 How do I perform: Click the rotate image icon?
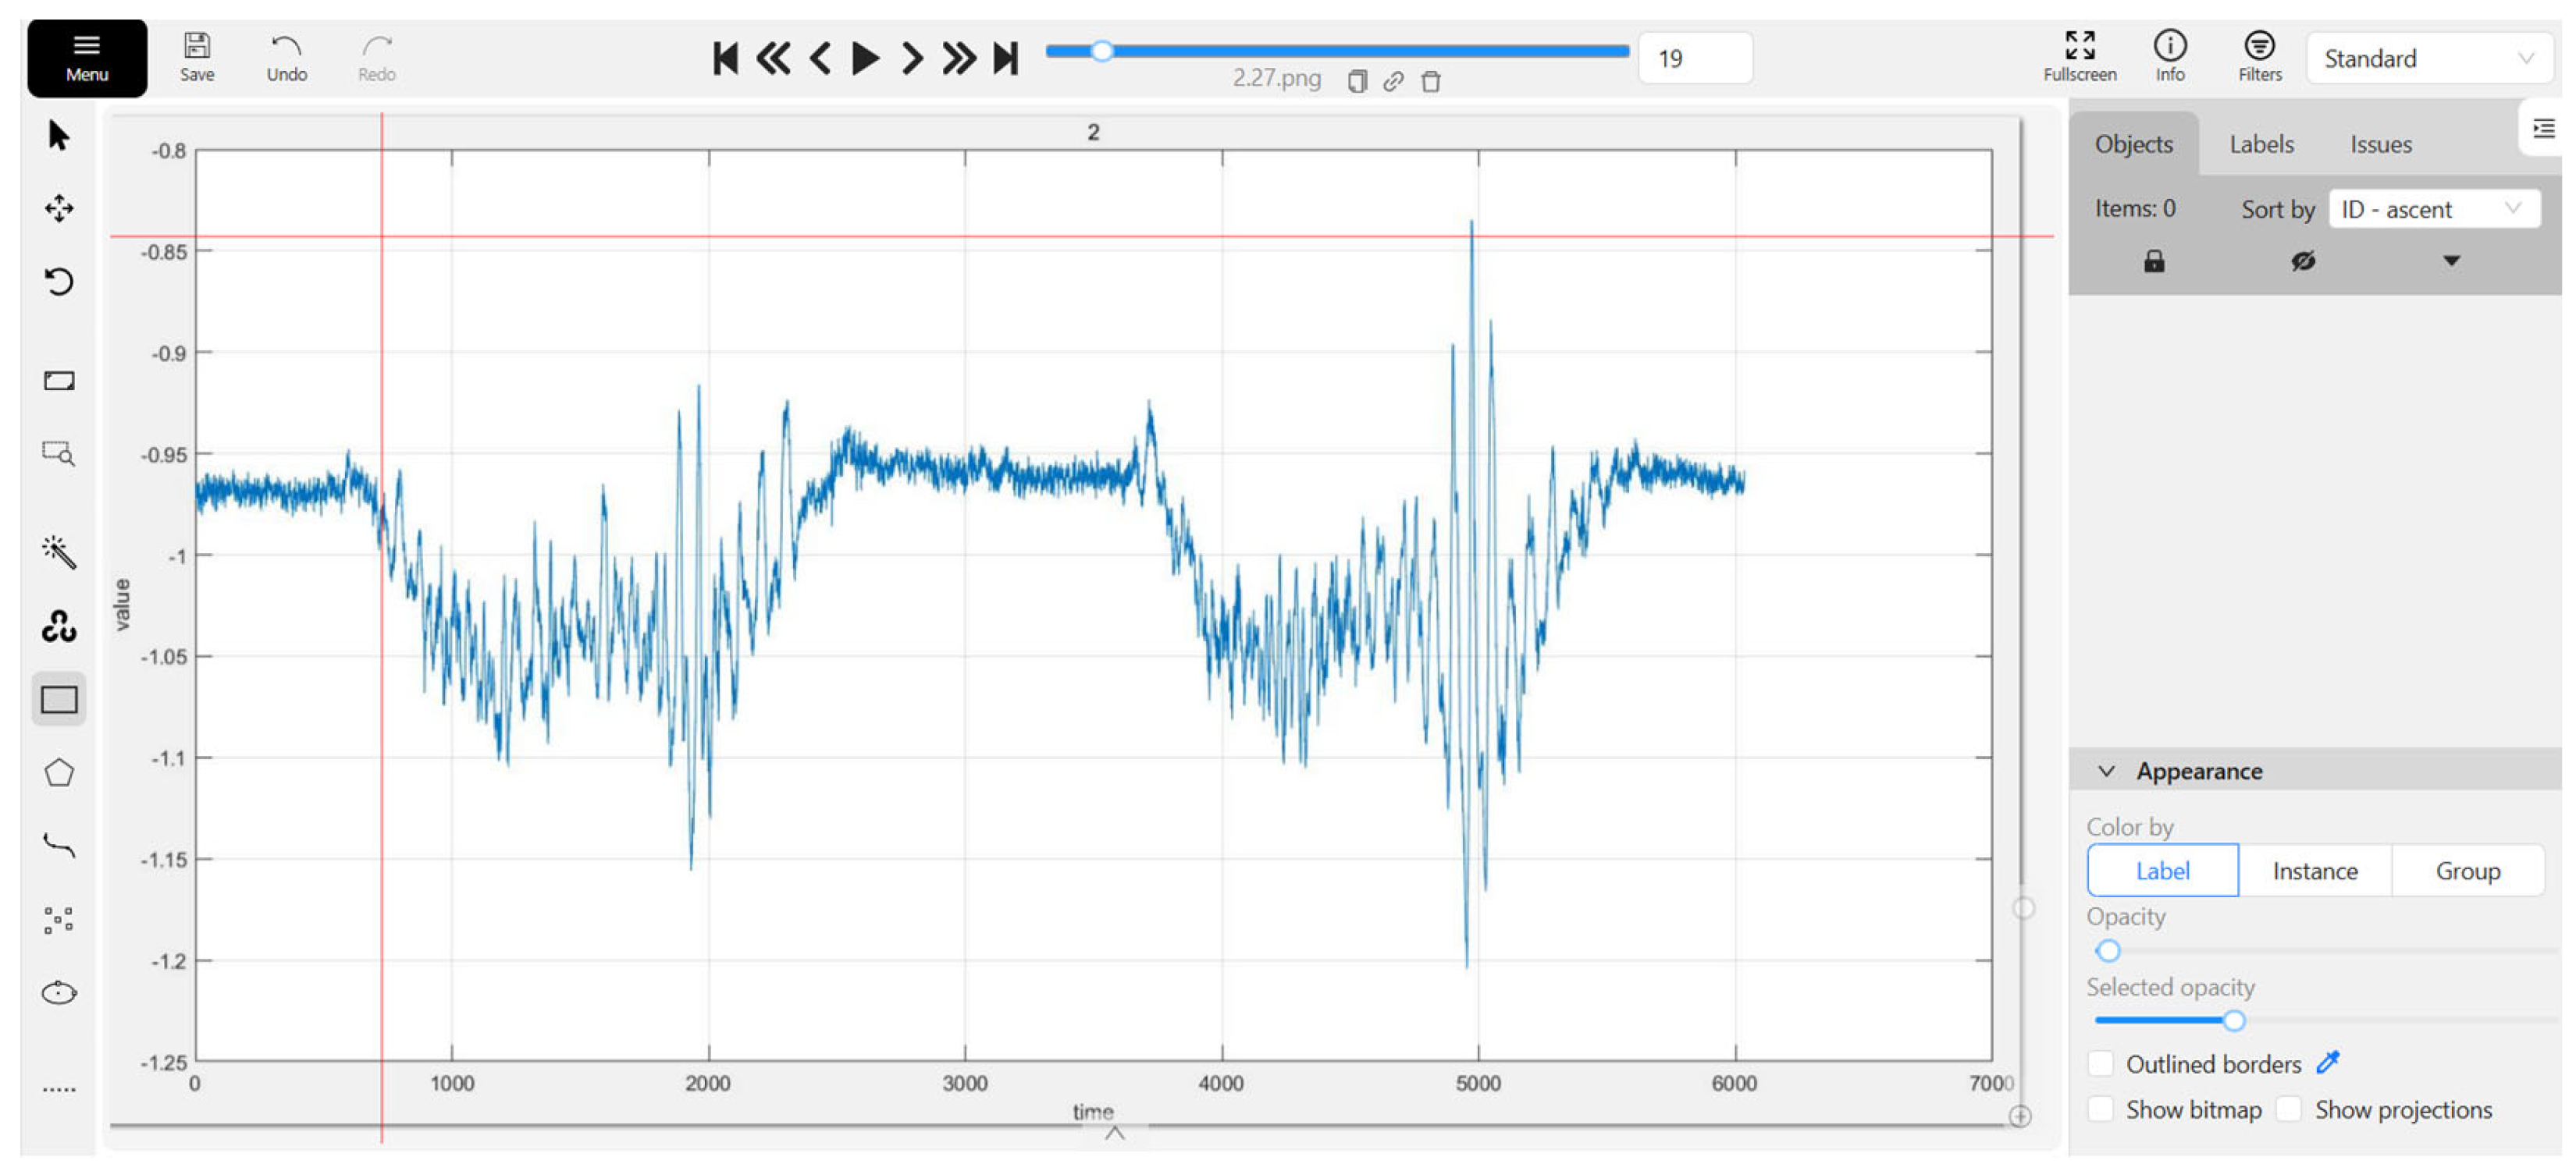coord(58,282)
